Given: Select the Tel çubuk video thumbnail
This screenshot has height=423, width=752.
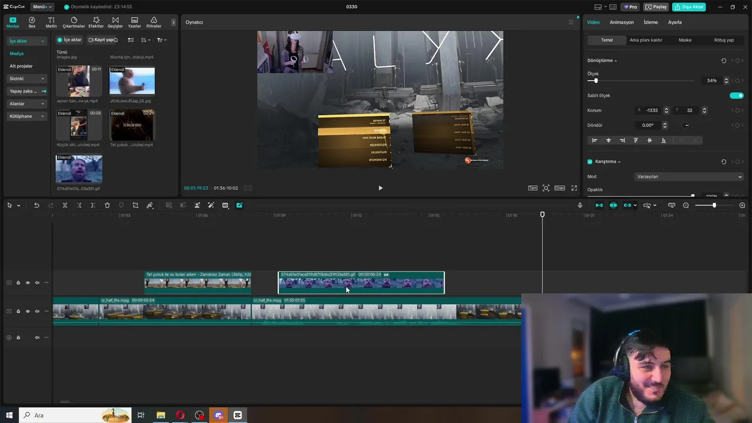Looking at the screenshot, I should (132, 125).
